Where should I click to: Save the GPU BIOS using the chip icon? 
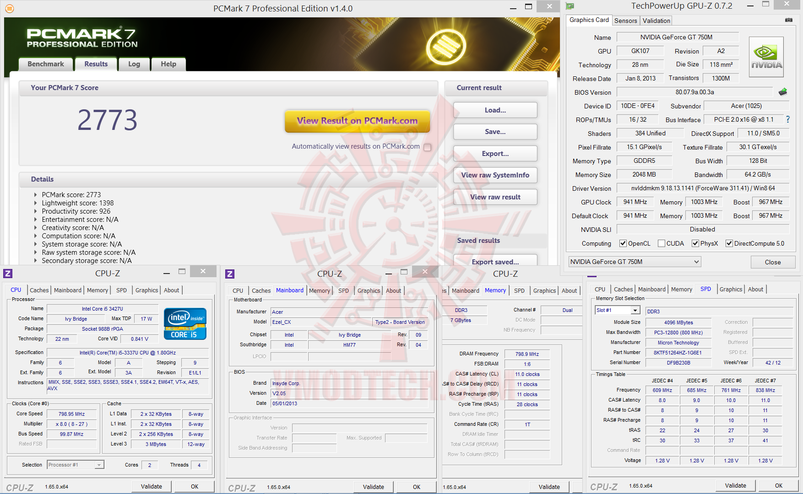tap(783, 92)
